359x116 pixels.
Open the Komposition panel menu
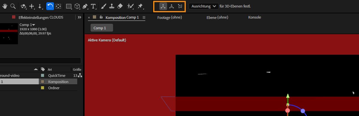(x=144, y=17)
